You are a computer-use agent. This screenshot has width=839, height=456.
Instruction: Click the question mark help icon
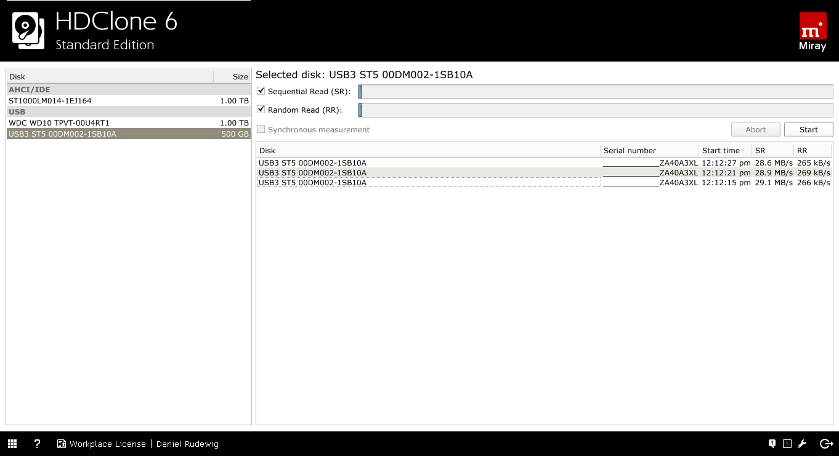pyautogui.click(x=37, y=444)
